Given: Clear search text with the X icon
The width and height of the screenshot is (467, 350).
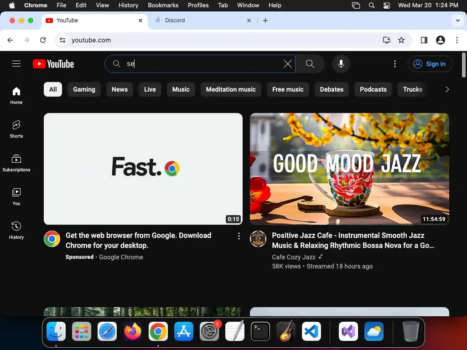Looking at the screenshot, I should click(x=287, y=64).
